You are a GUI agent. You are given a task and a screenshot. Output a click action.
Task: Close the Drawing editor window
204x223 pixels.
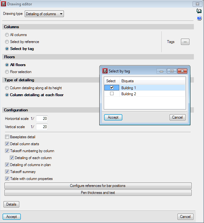[x=197, y=4]
